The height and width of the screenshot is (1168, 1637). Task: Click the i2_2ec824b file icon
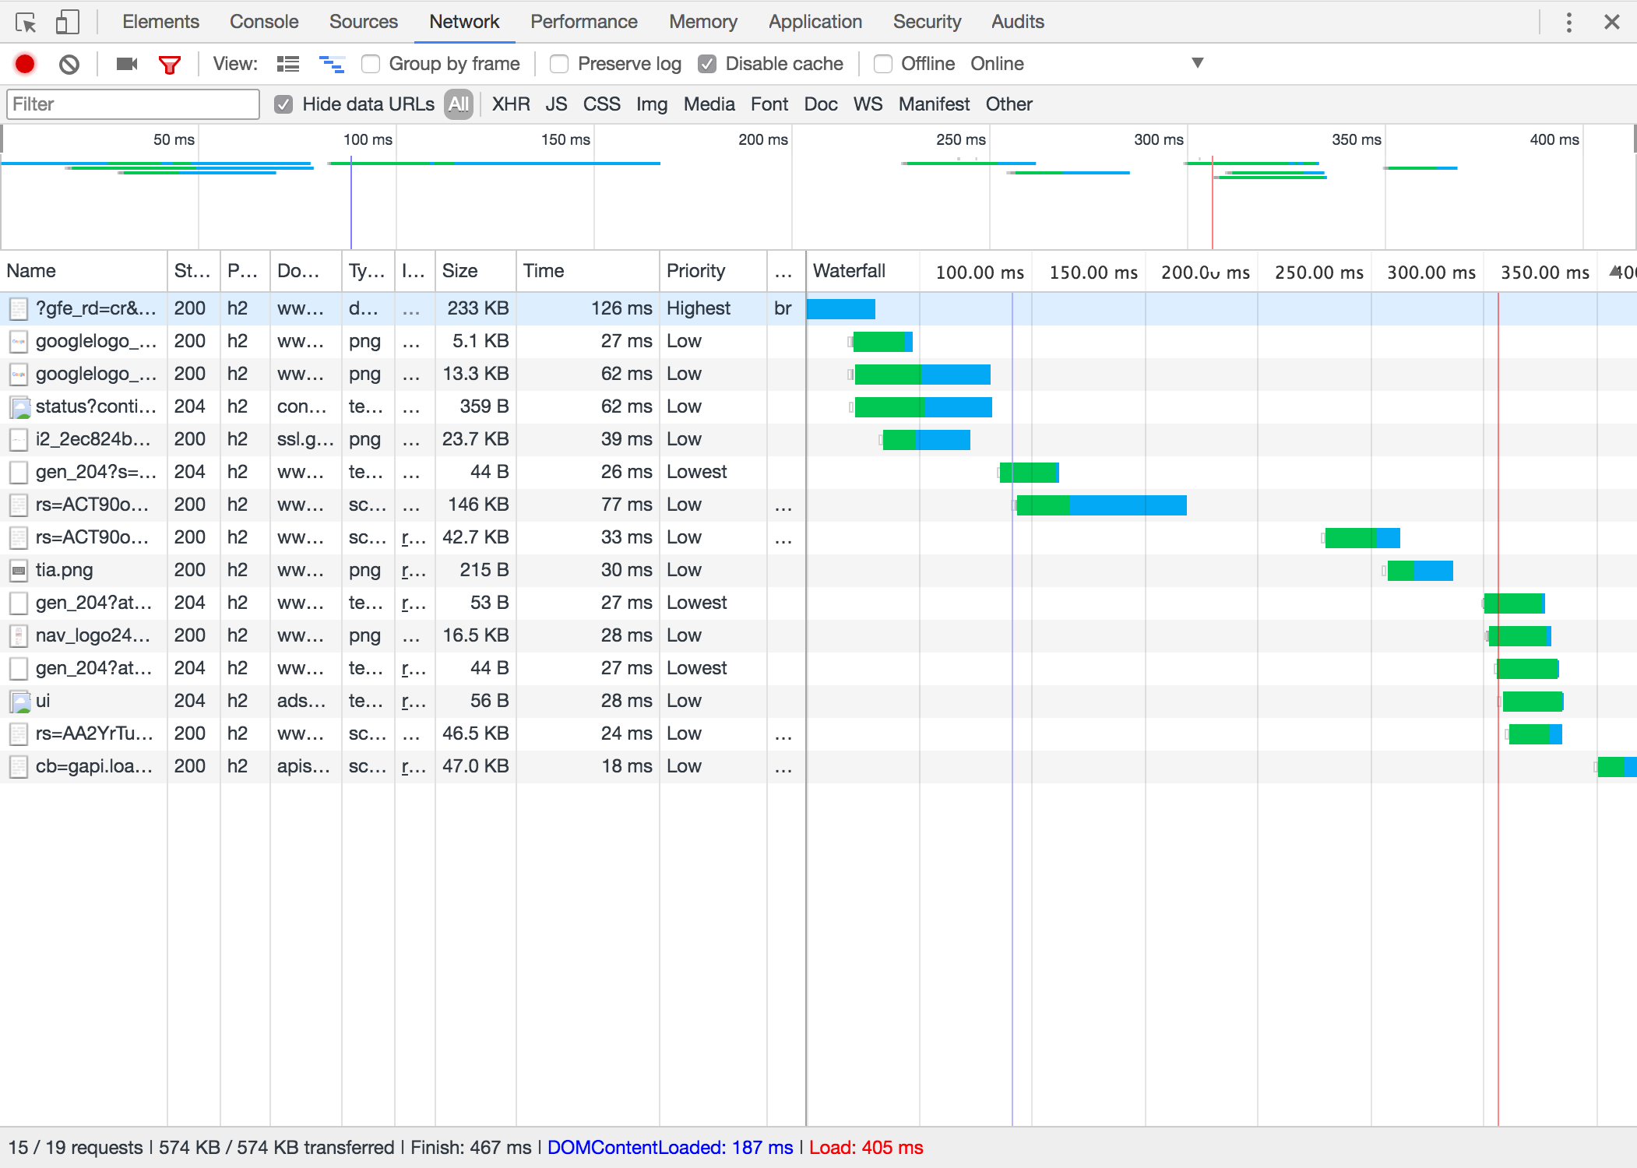[19, 440]
